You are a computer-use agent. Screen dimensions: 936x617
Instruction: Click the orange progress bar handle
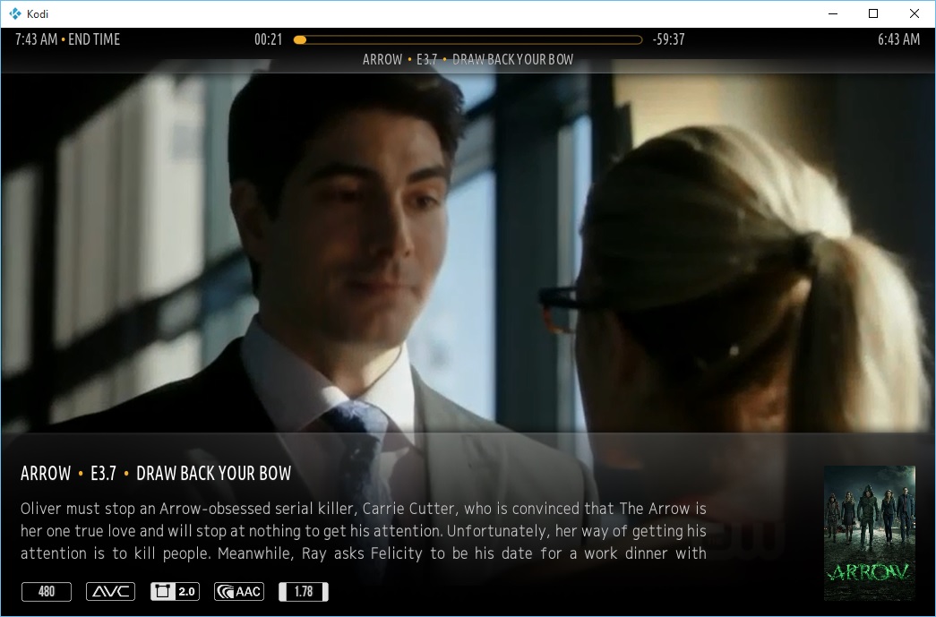coord(300,40)
